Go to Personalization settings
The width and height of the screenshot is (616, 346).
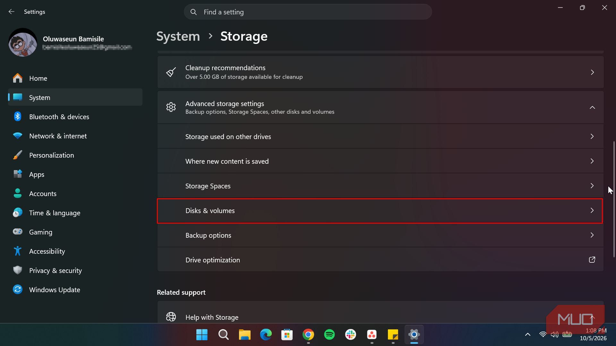(x=75, y=155)
